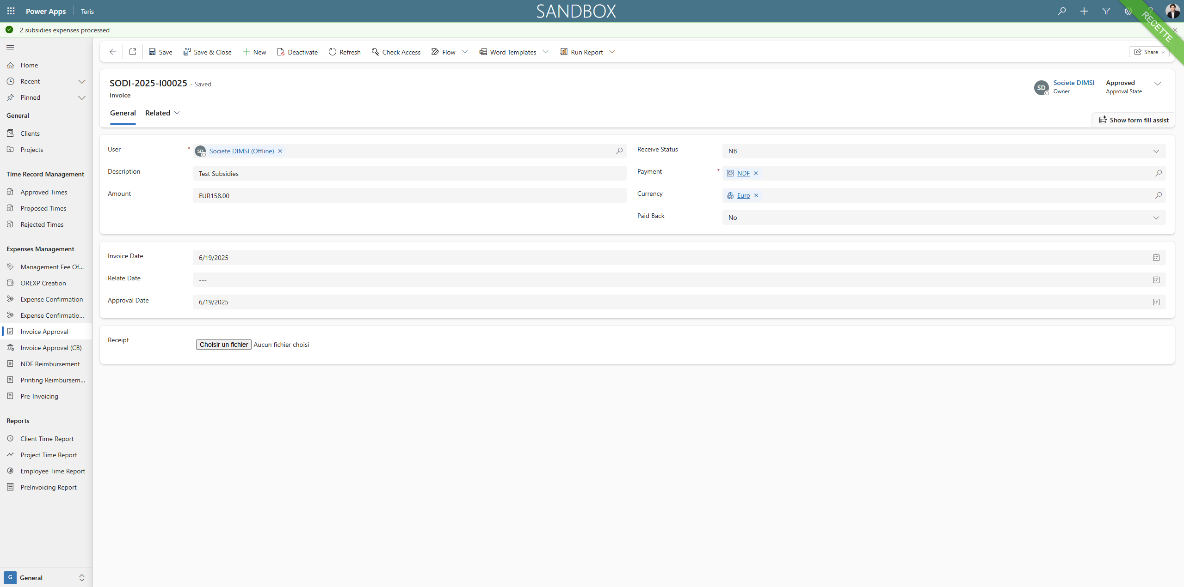Refresh the record
The width and height of the screenshot is (1184, 587).
pos(345,52)
